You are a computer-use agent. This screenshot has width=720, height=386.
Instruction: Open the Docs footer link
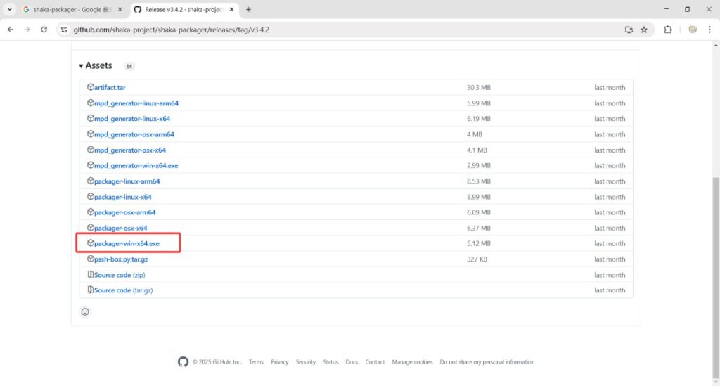352,362
